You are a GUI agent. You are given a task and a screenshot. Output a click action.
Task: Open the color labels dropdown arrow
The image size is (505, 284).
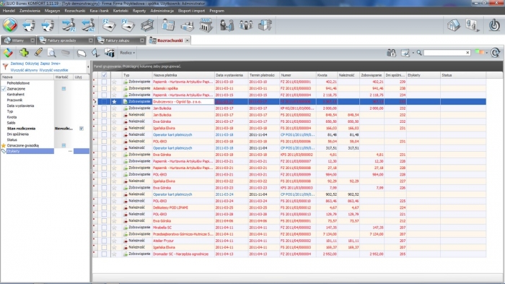coord(487,53)
